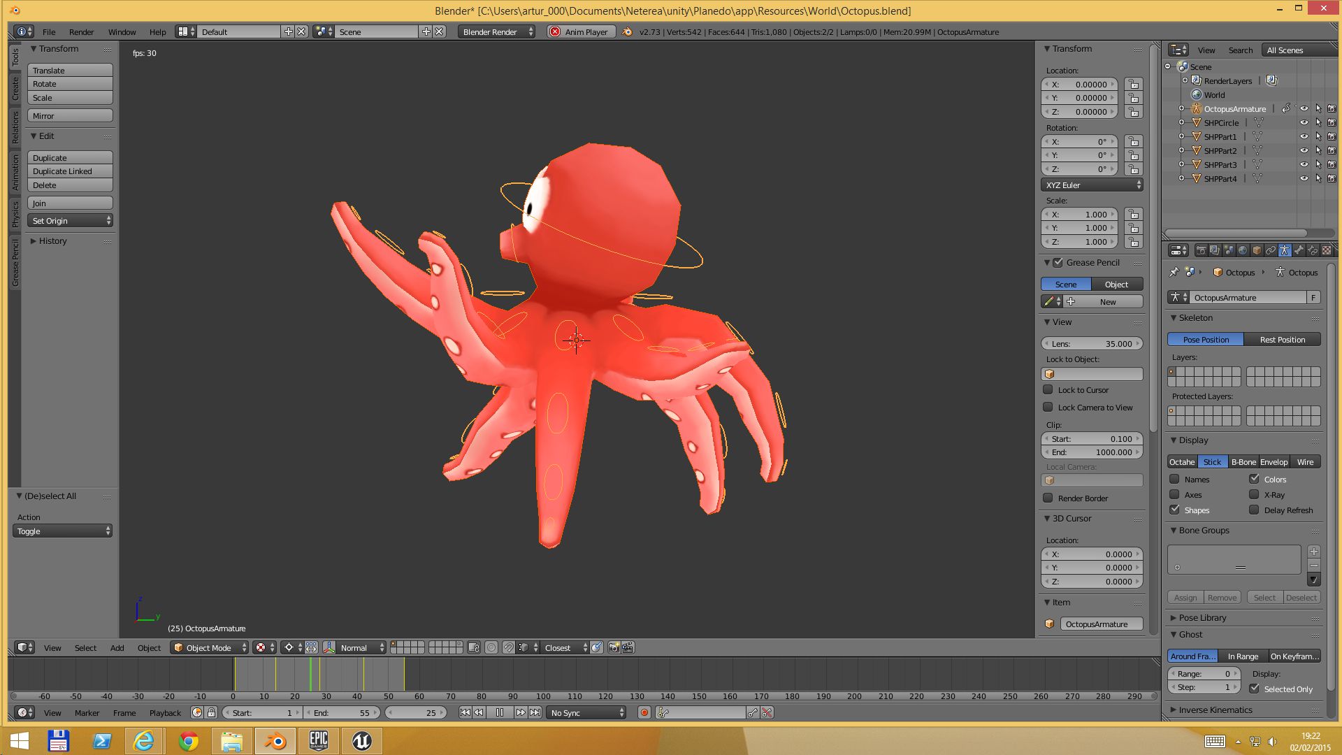The height and width of the screenshot is (755, 1342).
Task: Click the Blender Render engine icon
Action: [496, 31]
